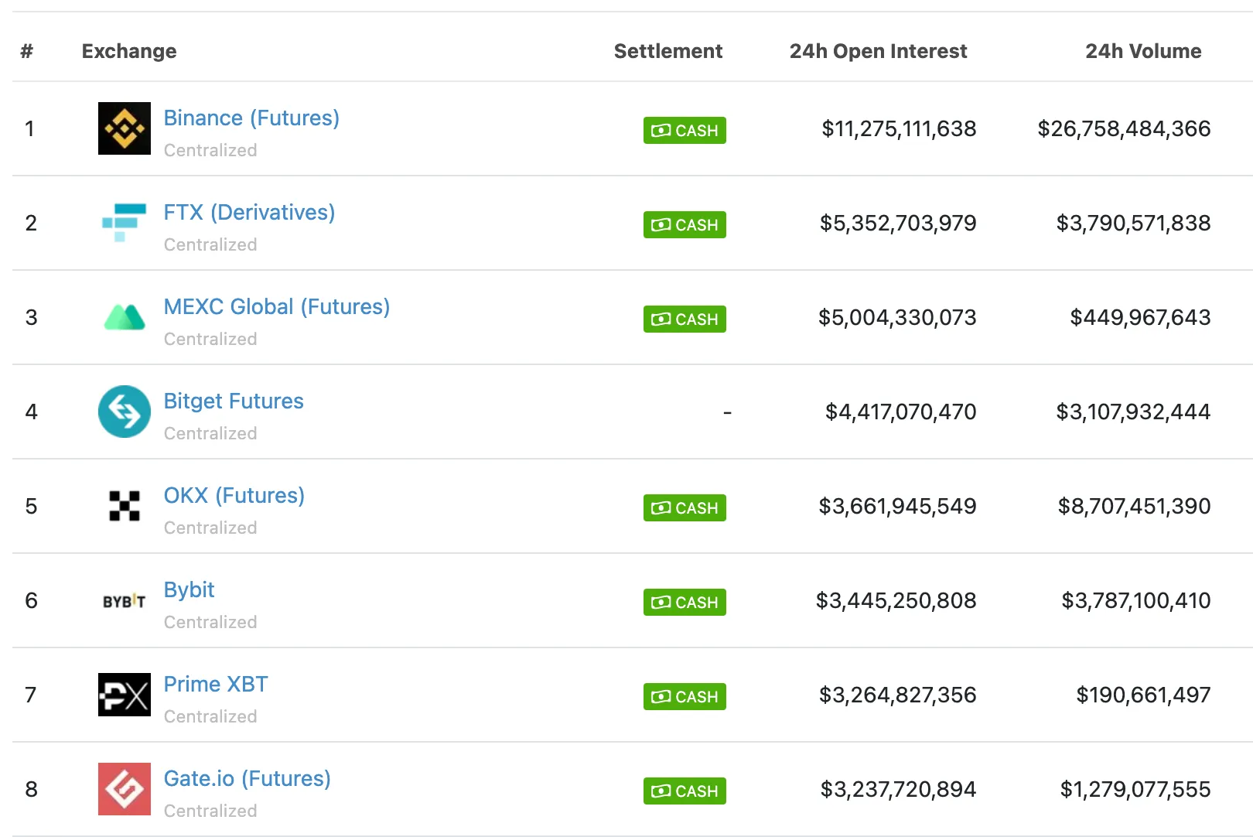Click Centralized label under Bybit
This screenshot has height=837, width=1253.
210,622
